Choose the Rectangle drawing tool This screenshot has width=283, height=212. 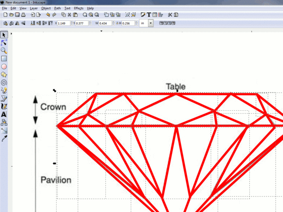coord(4,59)
